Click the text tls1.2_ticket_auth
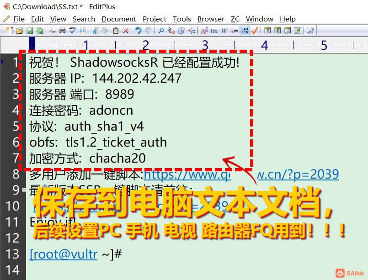Screen dimensions: 368x280 [x=116, y=143]
